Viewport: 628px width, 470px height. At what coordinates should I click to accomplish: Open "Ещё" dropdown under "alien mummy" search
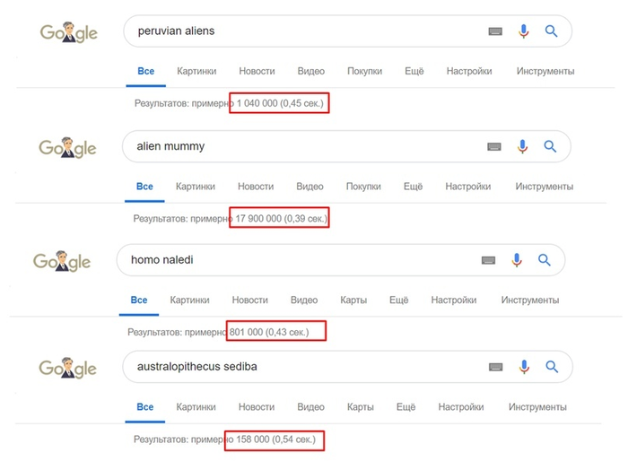[413, 187]
